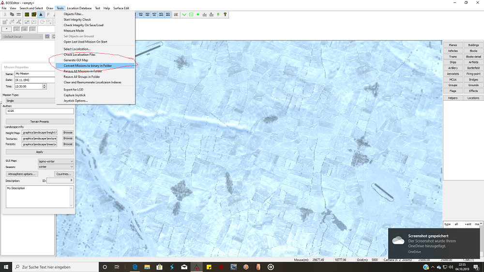Toggle Check Integrity On Save/Load option
The height and width of the screenshot is (272, 484).
coord(95,25)
